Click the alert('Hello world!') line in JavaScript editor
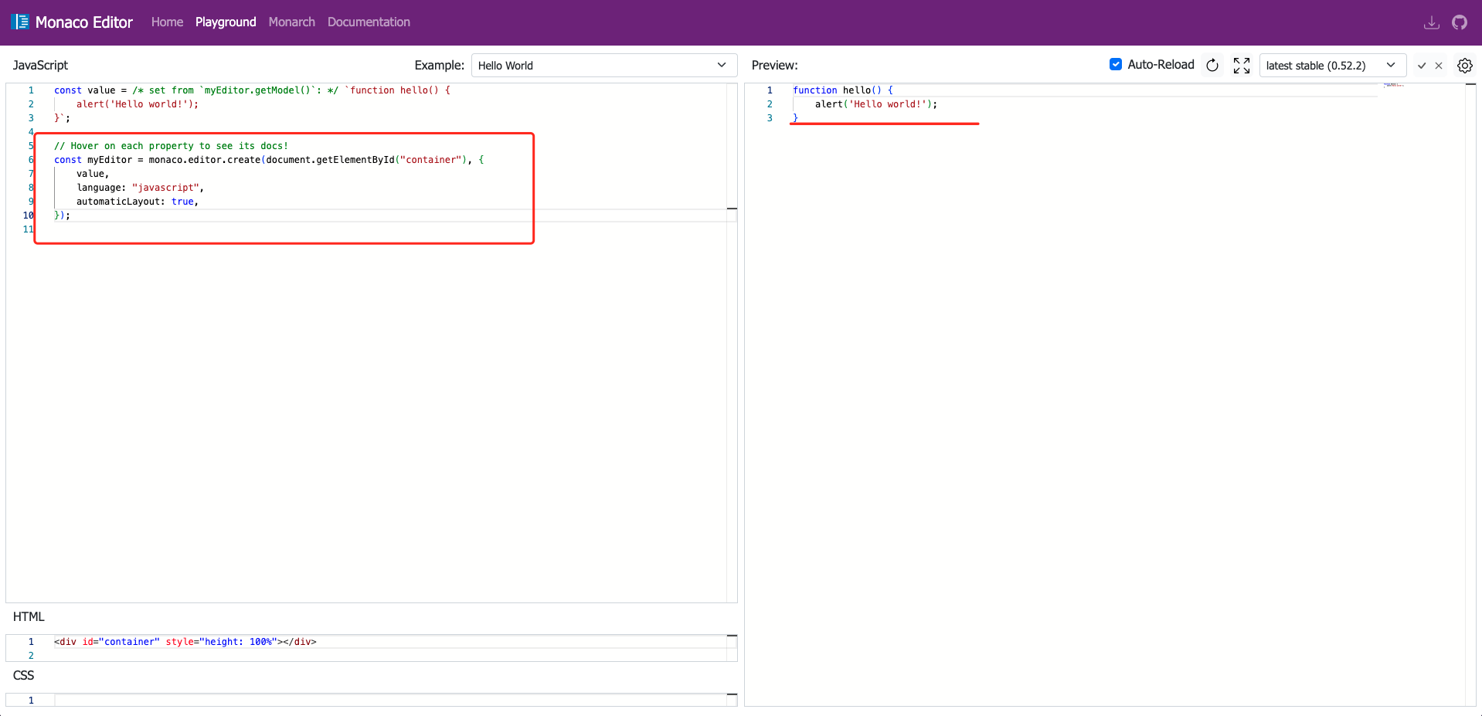 click(138, 104)
